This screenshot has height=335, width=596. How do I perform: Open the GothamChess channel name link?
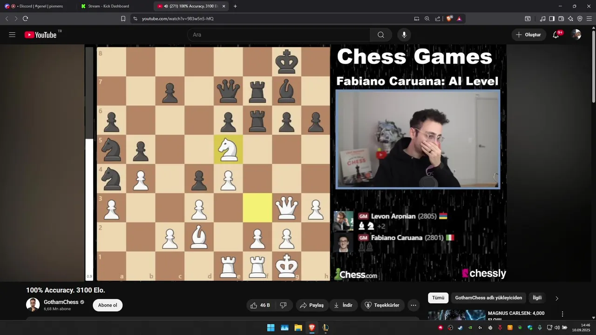tap(61, 302)
